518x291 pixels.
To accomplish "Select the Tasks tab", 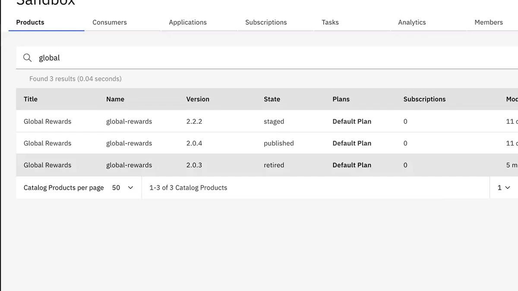I will click(330, 22).
